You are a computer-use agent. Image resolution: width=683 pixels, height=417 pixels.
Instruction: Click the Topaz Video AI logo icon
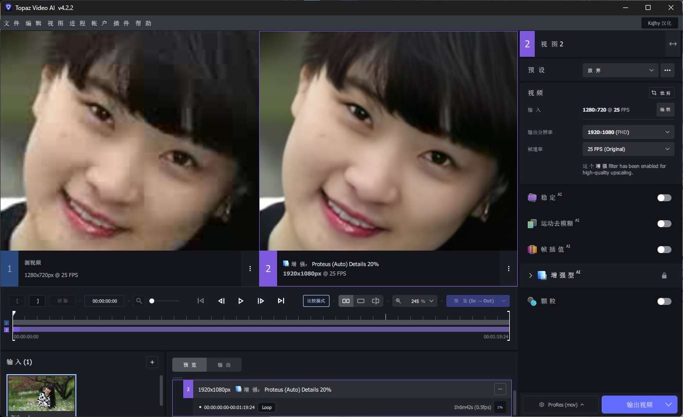point(8,7)
